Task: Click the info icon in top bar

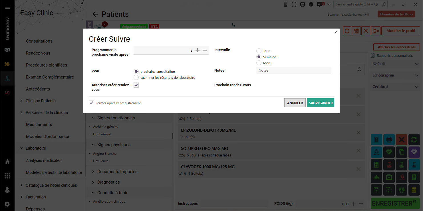Action: (311, 4)
